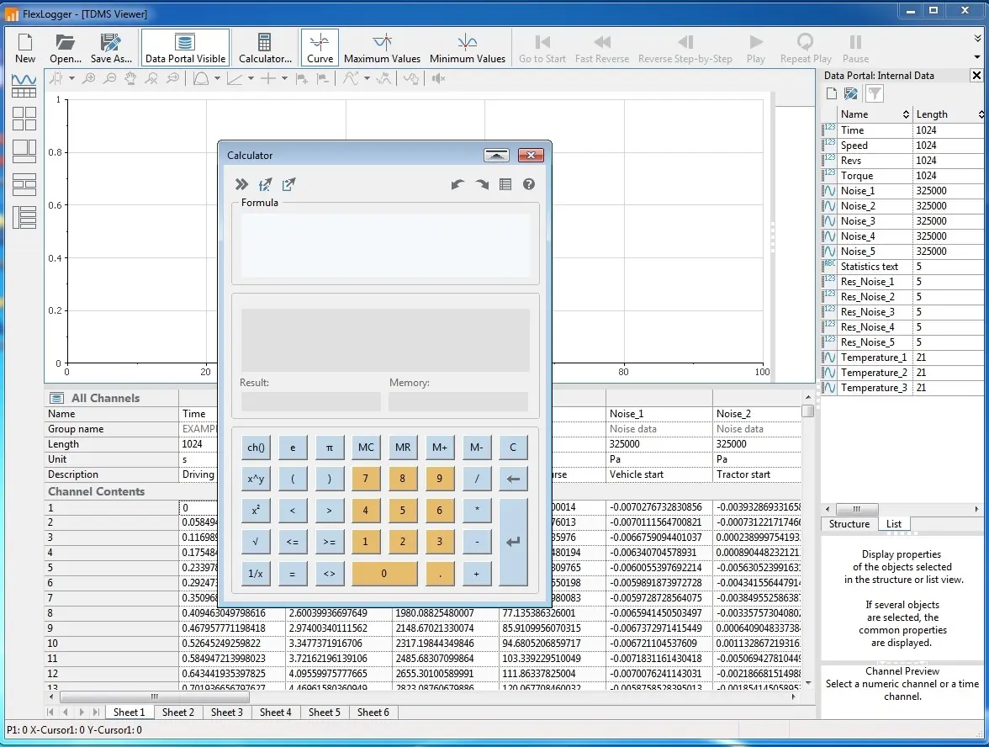Select the Torque channel in Data Portal
The width and height of the screenshot is (989, 747).
(903, 175)
